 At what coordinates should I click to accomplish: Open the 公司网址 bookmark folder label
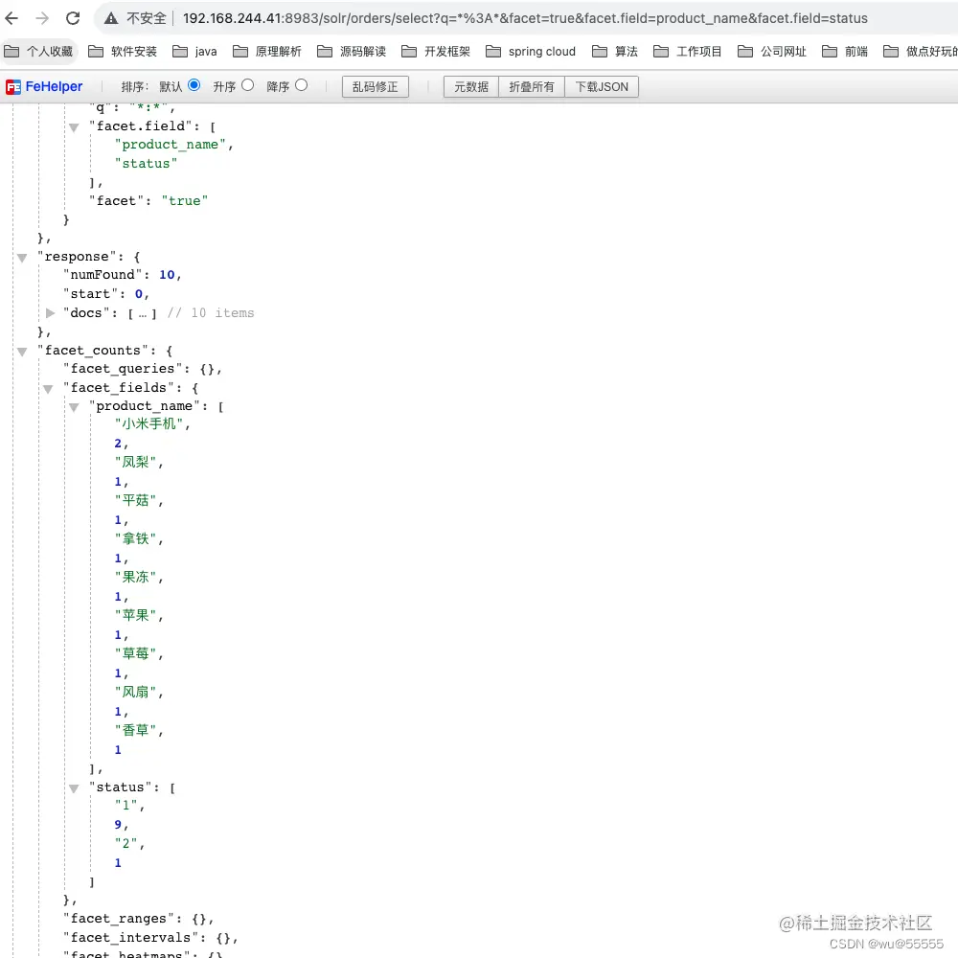784,52
